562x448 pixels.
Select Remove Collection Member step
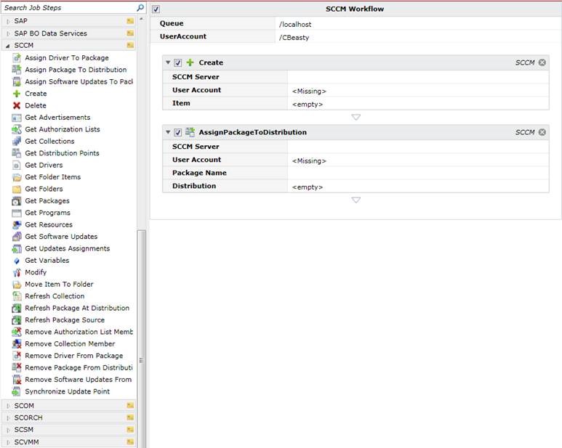(x=63, y=343)
